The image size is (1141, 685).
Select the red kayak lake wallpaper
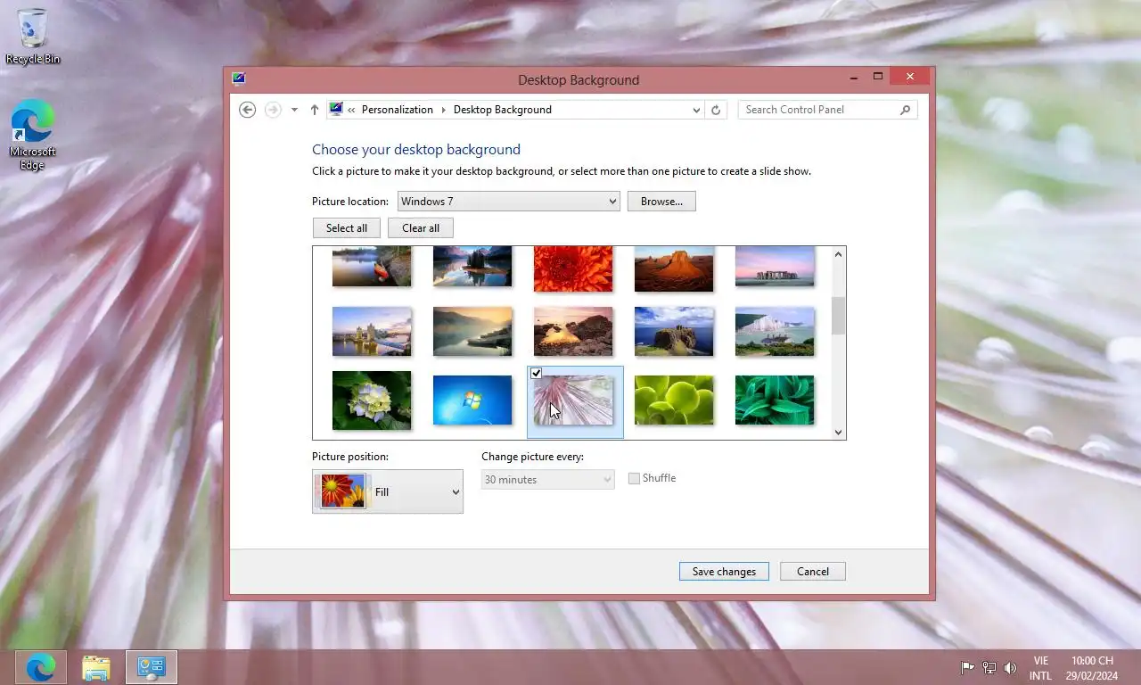point(372,267)
